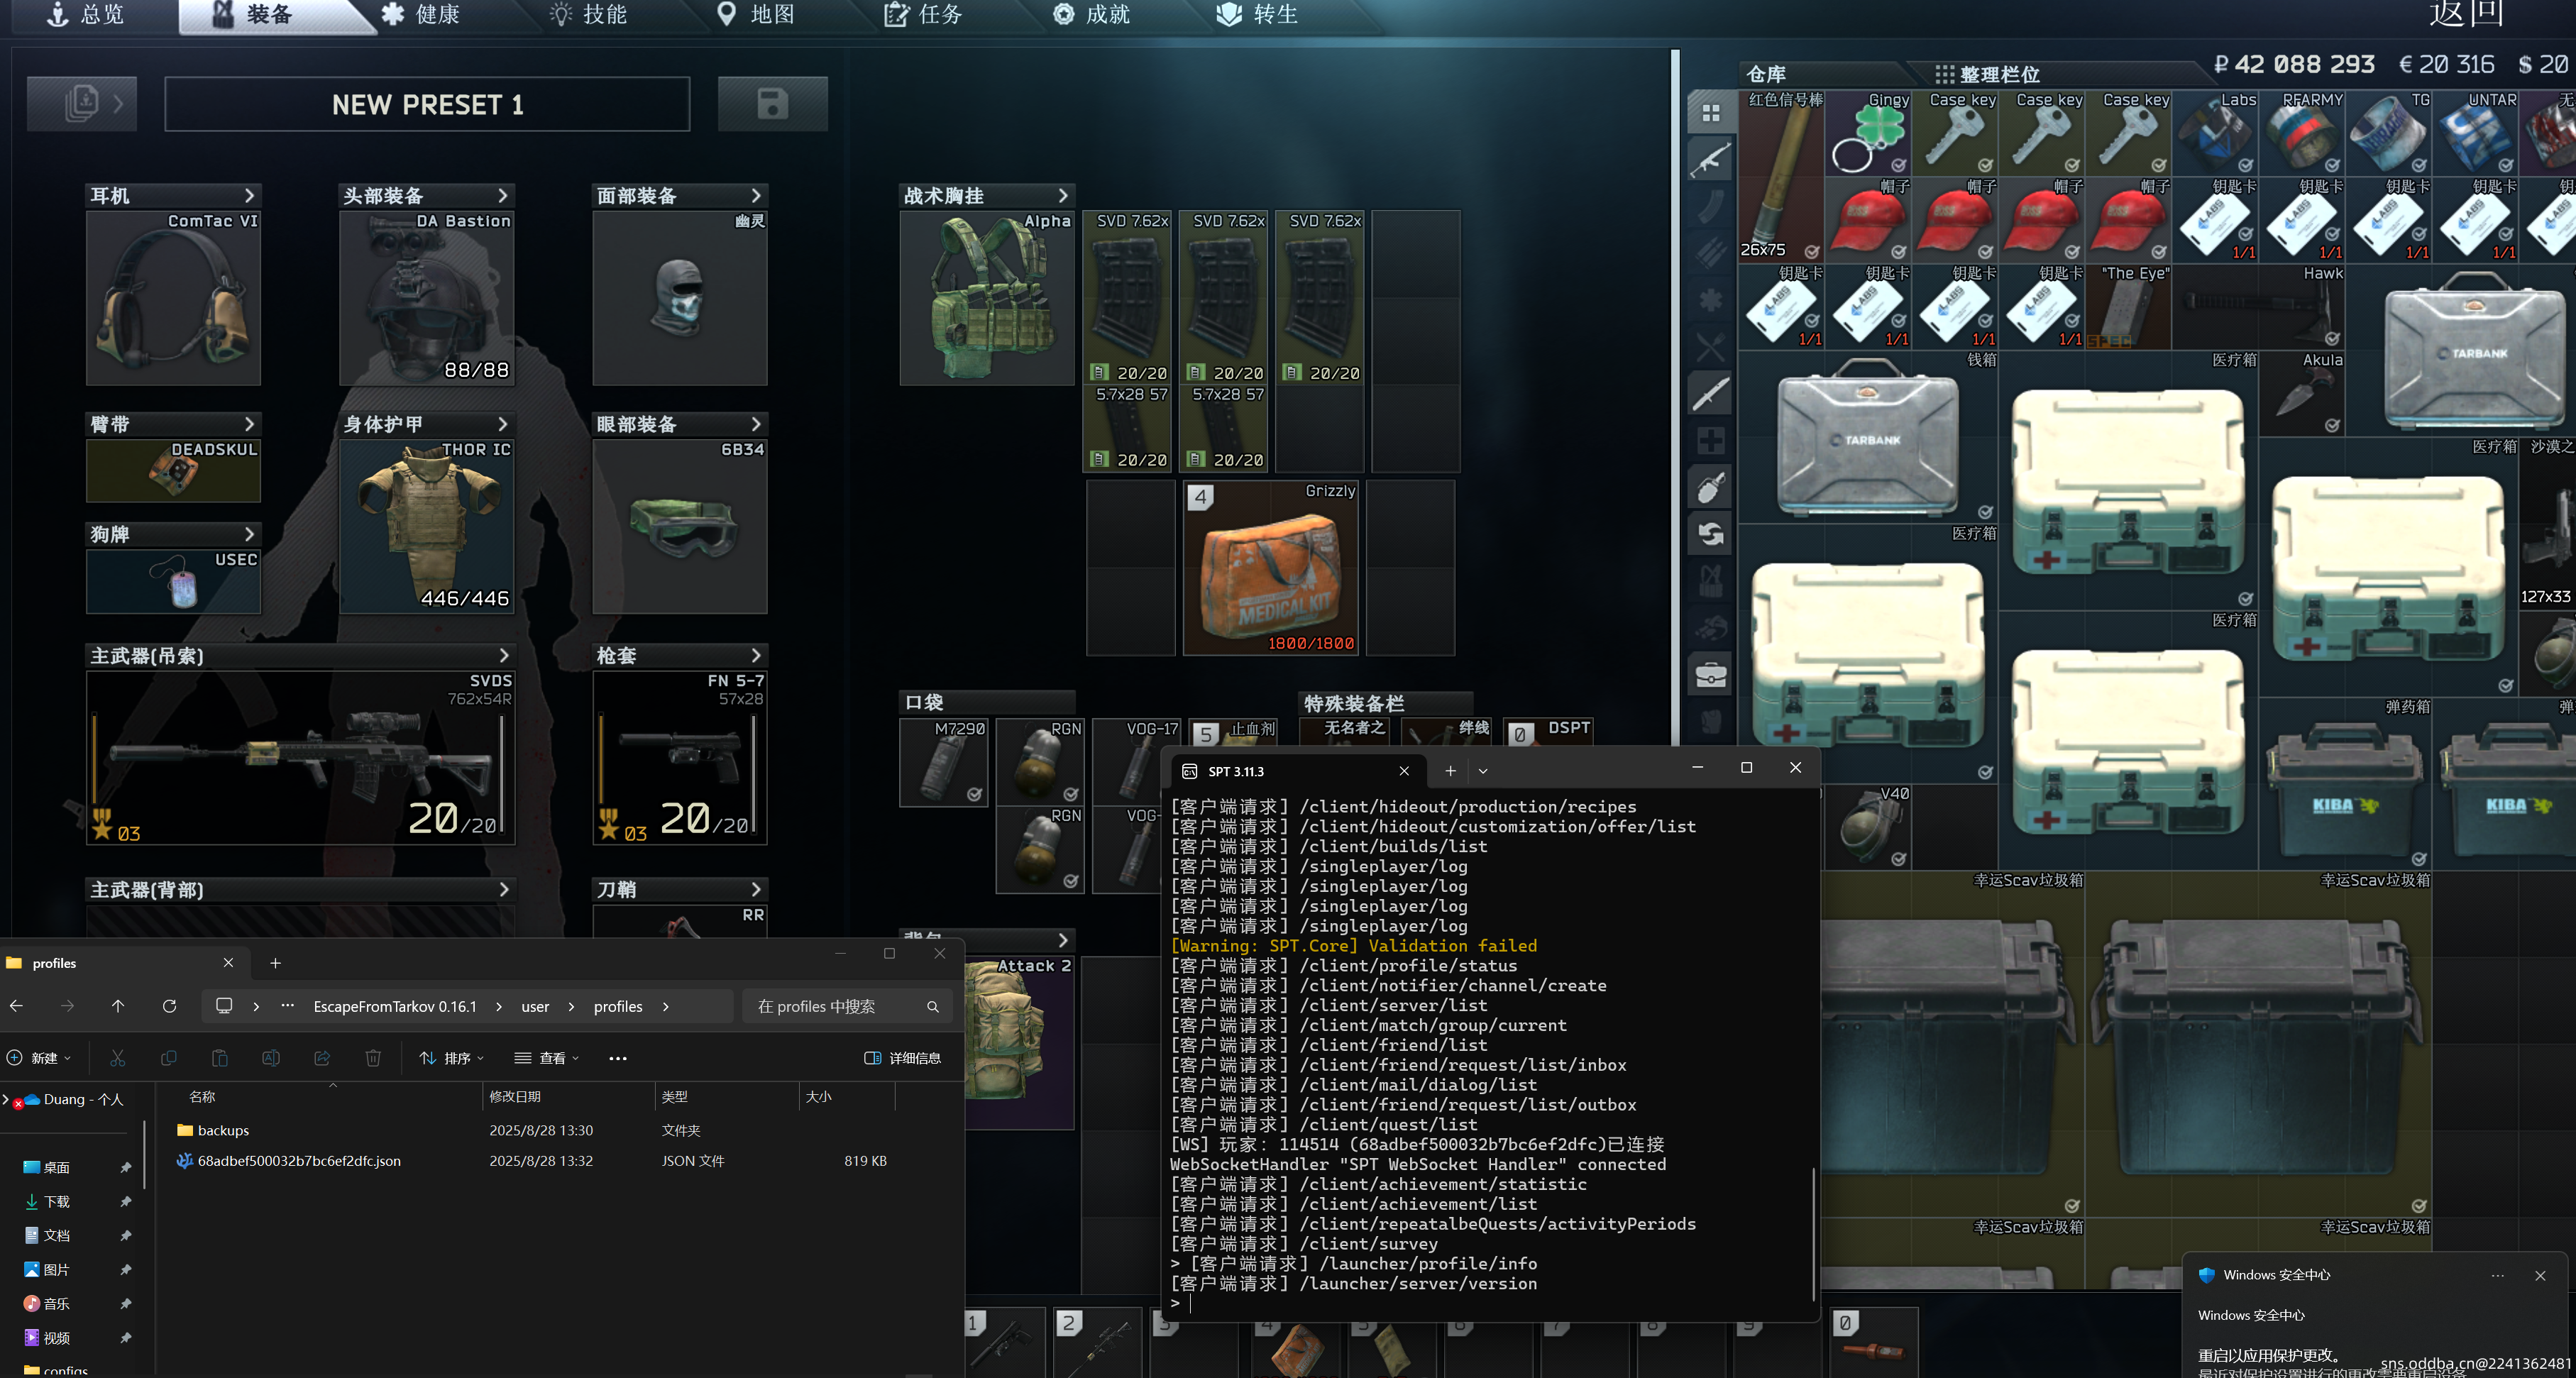Filter stash by grenade icon

(1711, 488)
